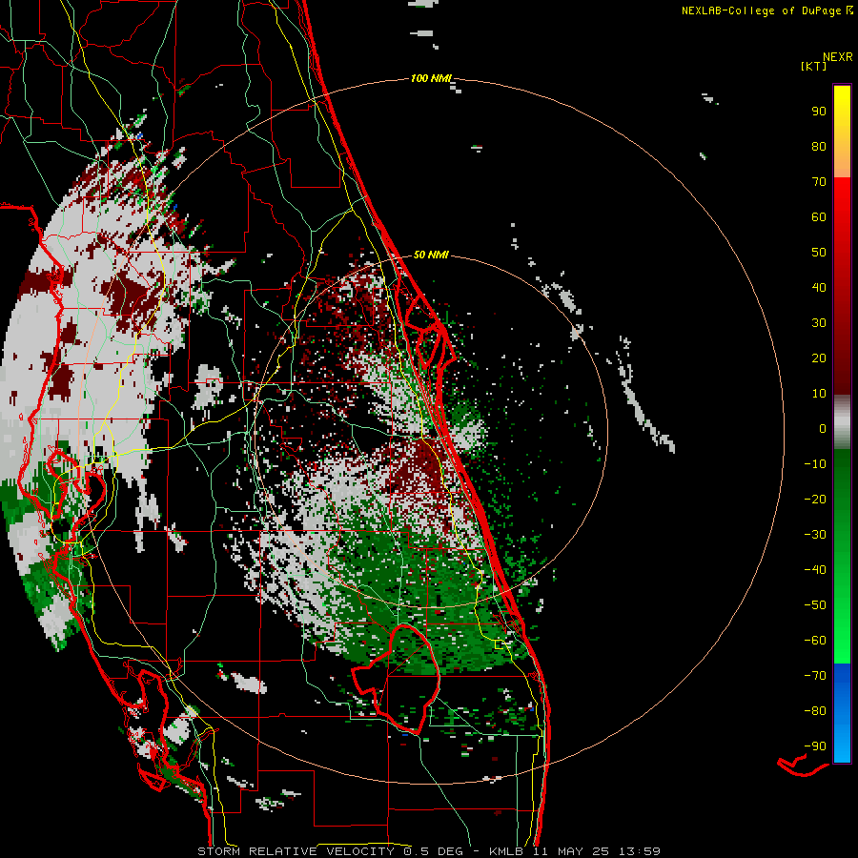
Task: Click the KMLB radar site identifier
Action: pos(505,851)
